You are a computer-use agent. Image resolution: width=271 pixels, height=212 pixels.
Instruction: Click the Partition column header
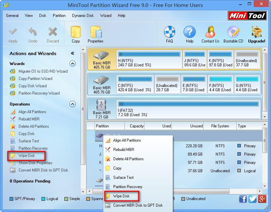point(110,126)
